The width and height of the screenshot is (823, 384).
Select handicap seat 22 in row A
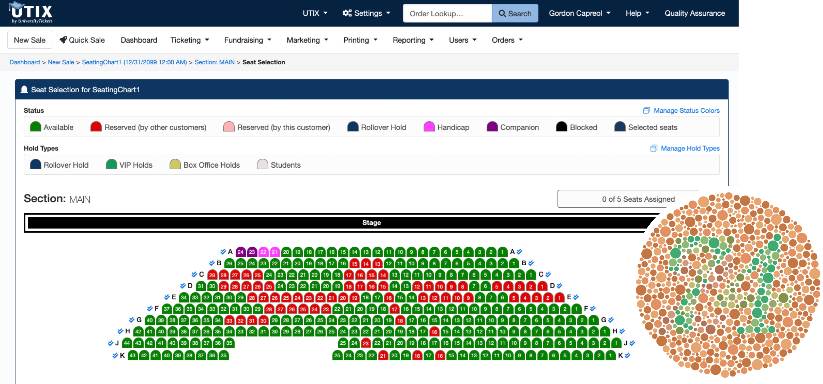[x=263, y=252]
